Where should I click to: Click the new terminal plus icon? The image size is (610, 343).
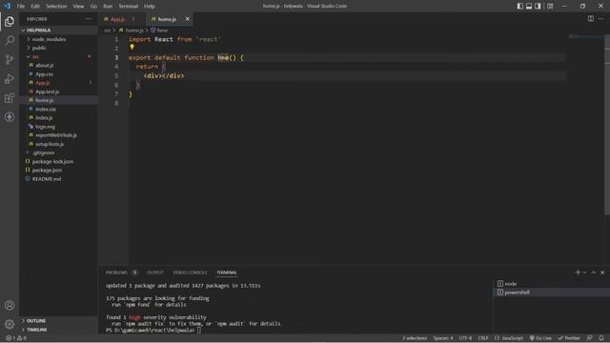click(x=578, y=272)
